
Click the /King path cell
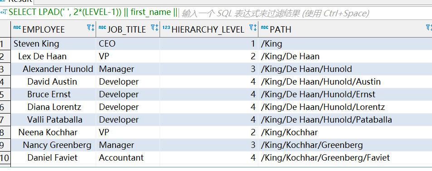tap(345, 44)
